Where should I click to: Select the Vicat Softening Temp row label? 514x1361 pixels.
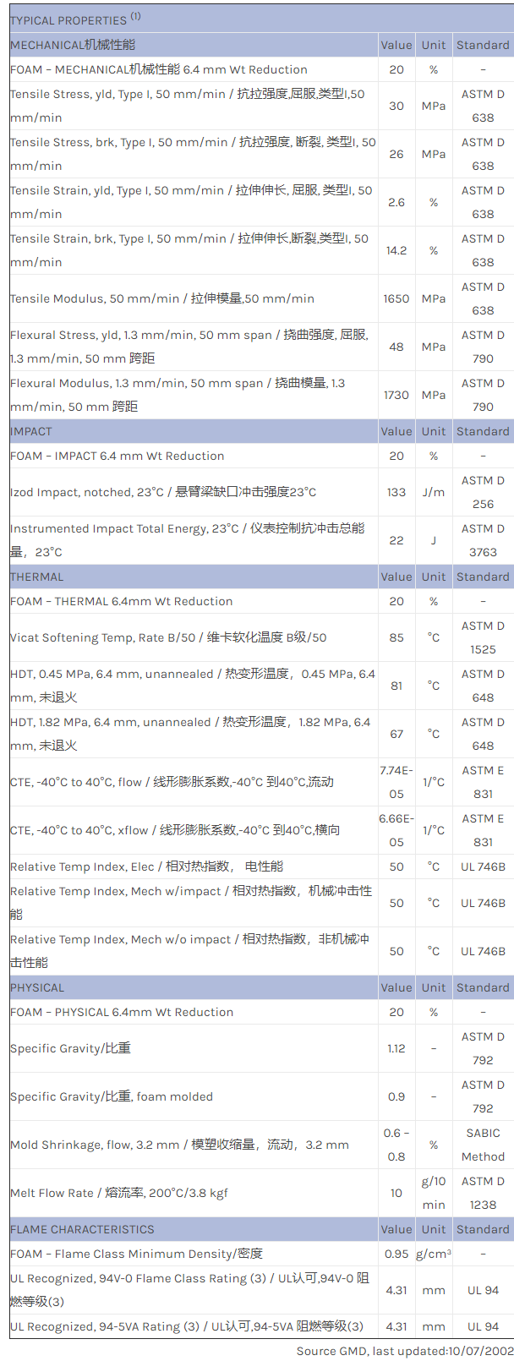pos(168,637)
